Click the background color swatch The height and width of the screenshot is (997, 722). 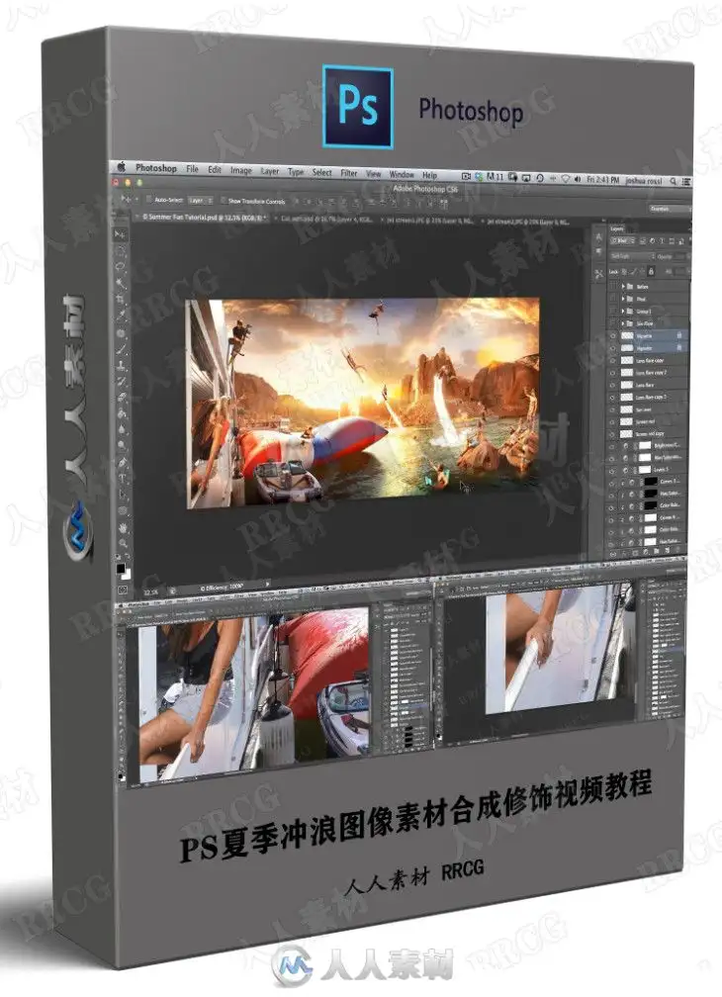127,574
